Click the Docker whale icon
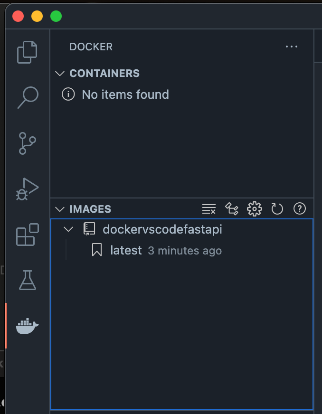 pos(27,326)
